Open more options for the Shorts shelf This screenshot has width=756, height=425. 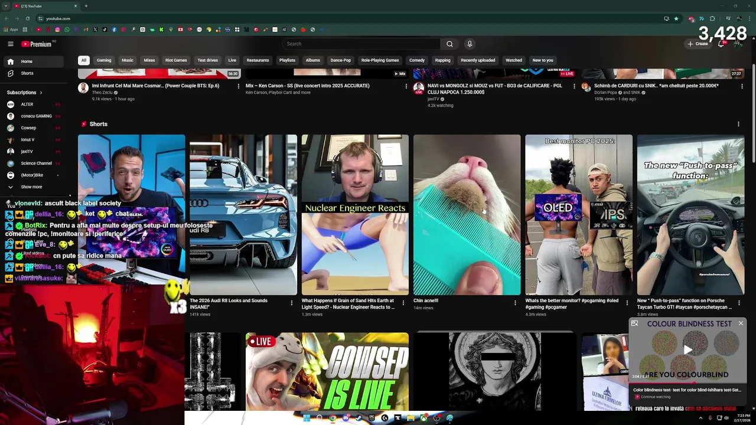tap(738, 124)
